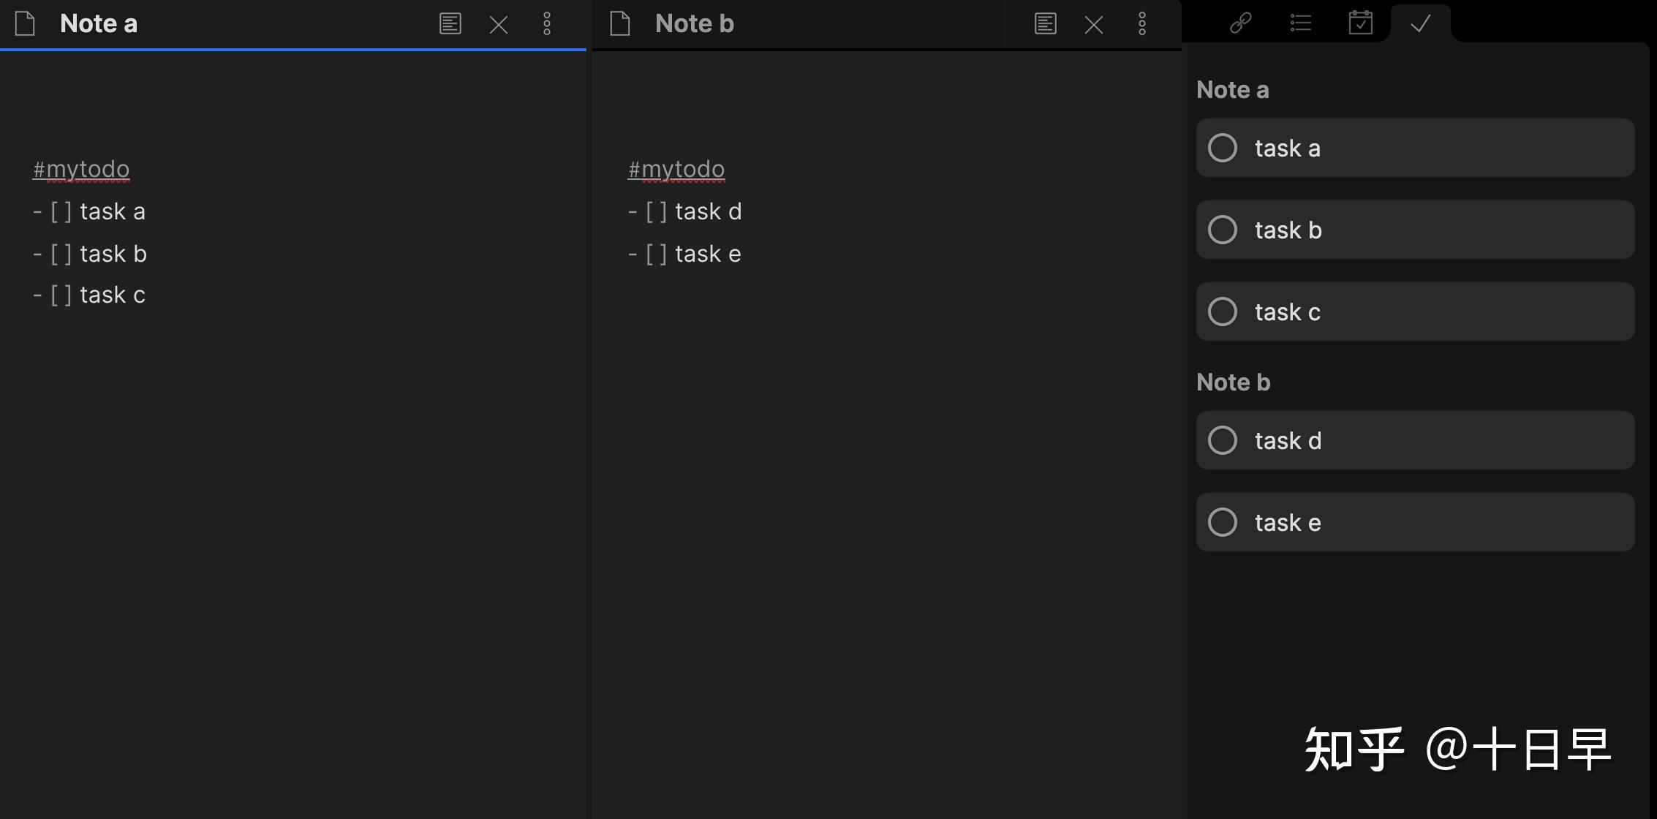This screenshot has width=1657, height=819.
Task: Close the Note a pane
Action: (x=499, y=25)
